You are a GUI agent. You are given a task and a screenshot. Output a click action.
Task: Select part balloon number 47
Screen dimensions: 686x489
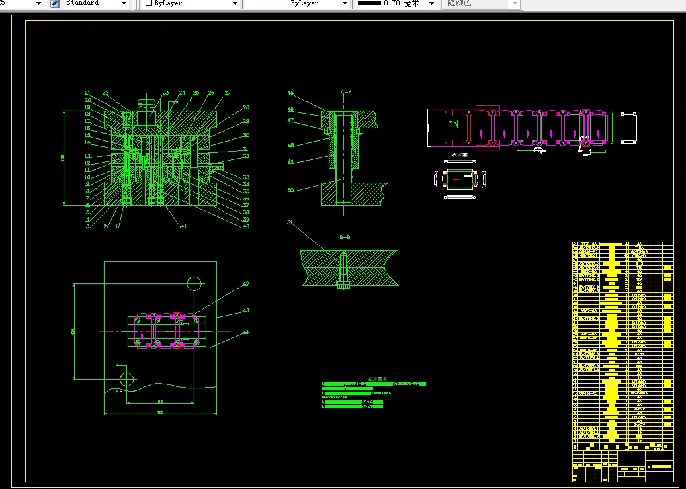[x=290, y=120]
